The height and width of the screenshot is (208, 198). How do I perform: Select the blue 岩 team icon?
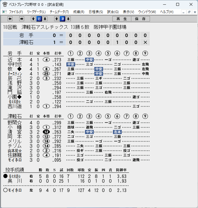39,19
